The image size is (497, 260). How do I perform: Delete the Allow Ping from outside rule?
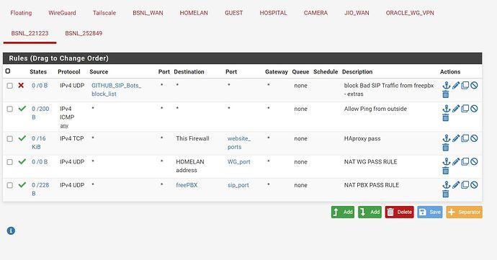pos(446,117)
